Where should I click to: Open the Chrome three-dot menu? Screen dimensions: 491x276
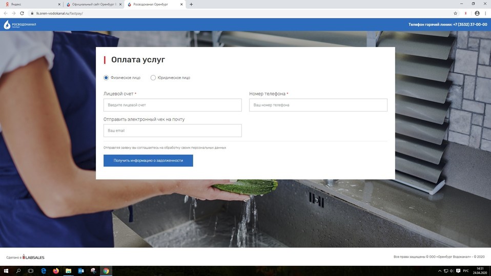pos(486,13)
